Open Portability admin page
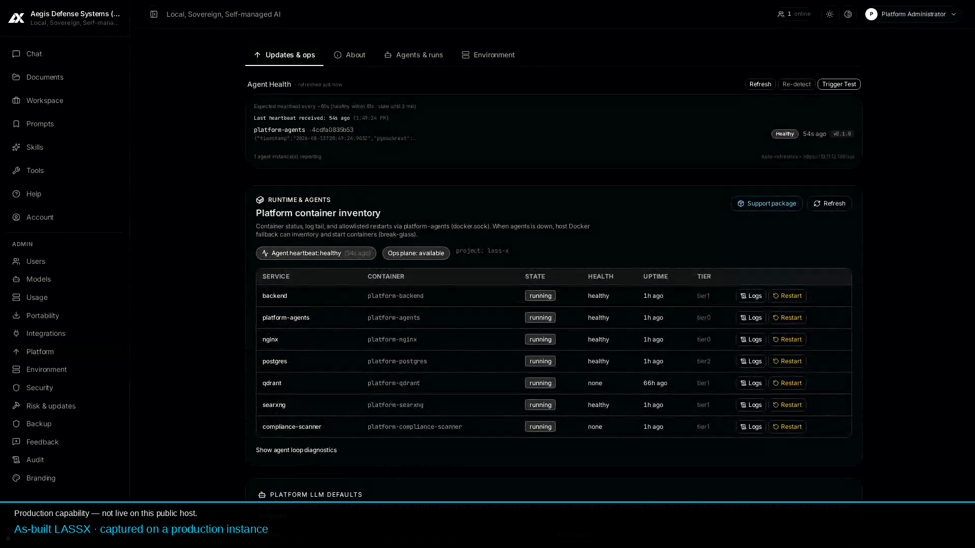The width and height of the screenshot is (975, 548). coord(64,316)
